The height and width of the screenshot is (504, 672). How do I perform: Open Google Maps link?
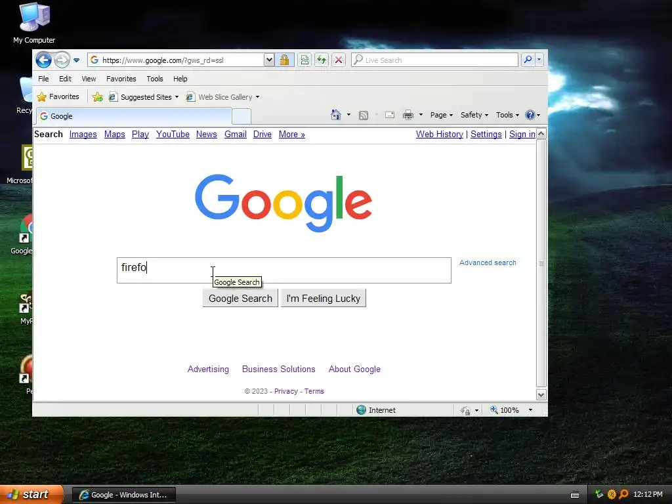click(114, 134)
